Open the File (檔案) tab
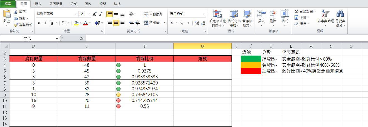The height and width of the screenshot is (127, 368). pyautogui.click(x=8, y=4)
